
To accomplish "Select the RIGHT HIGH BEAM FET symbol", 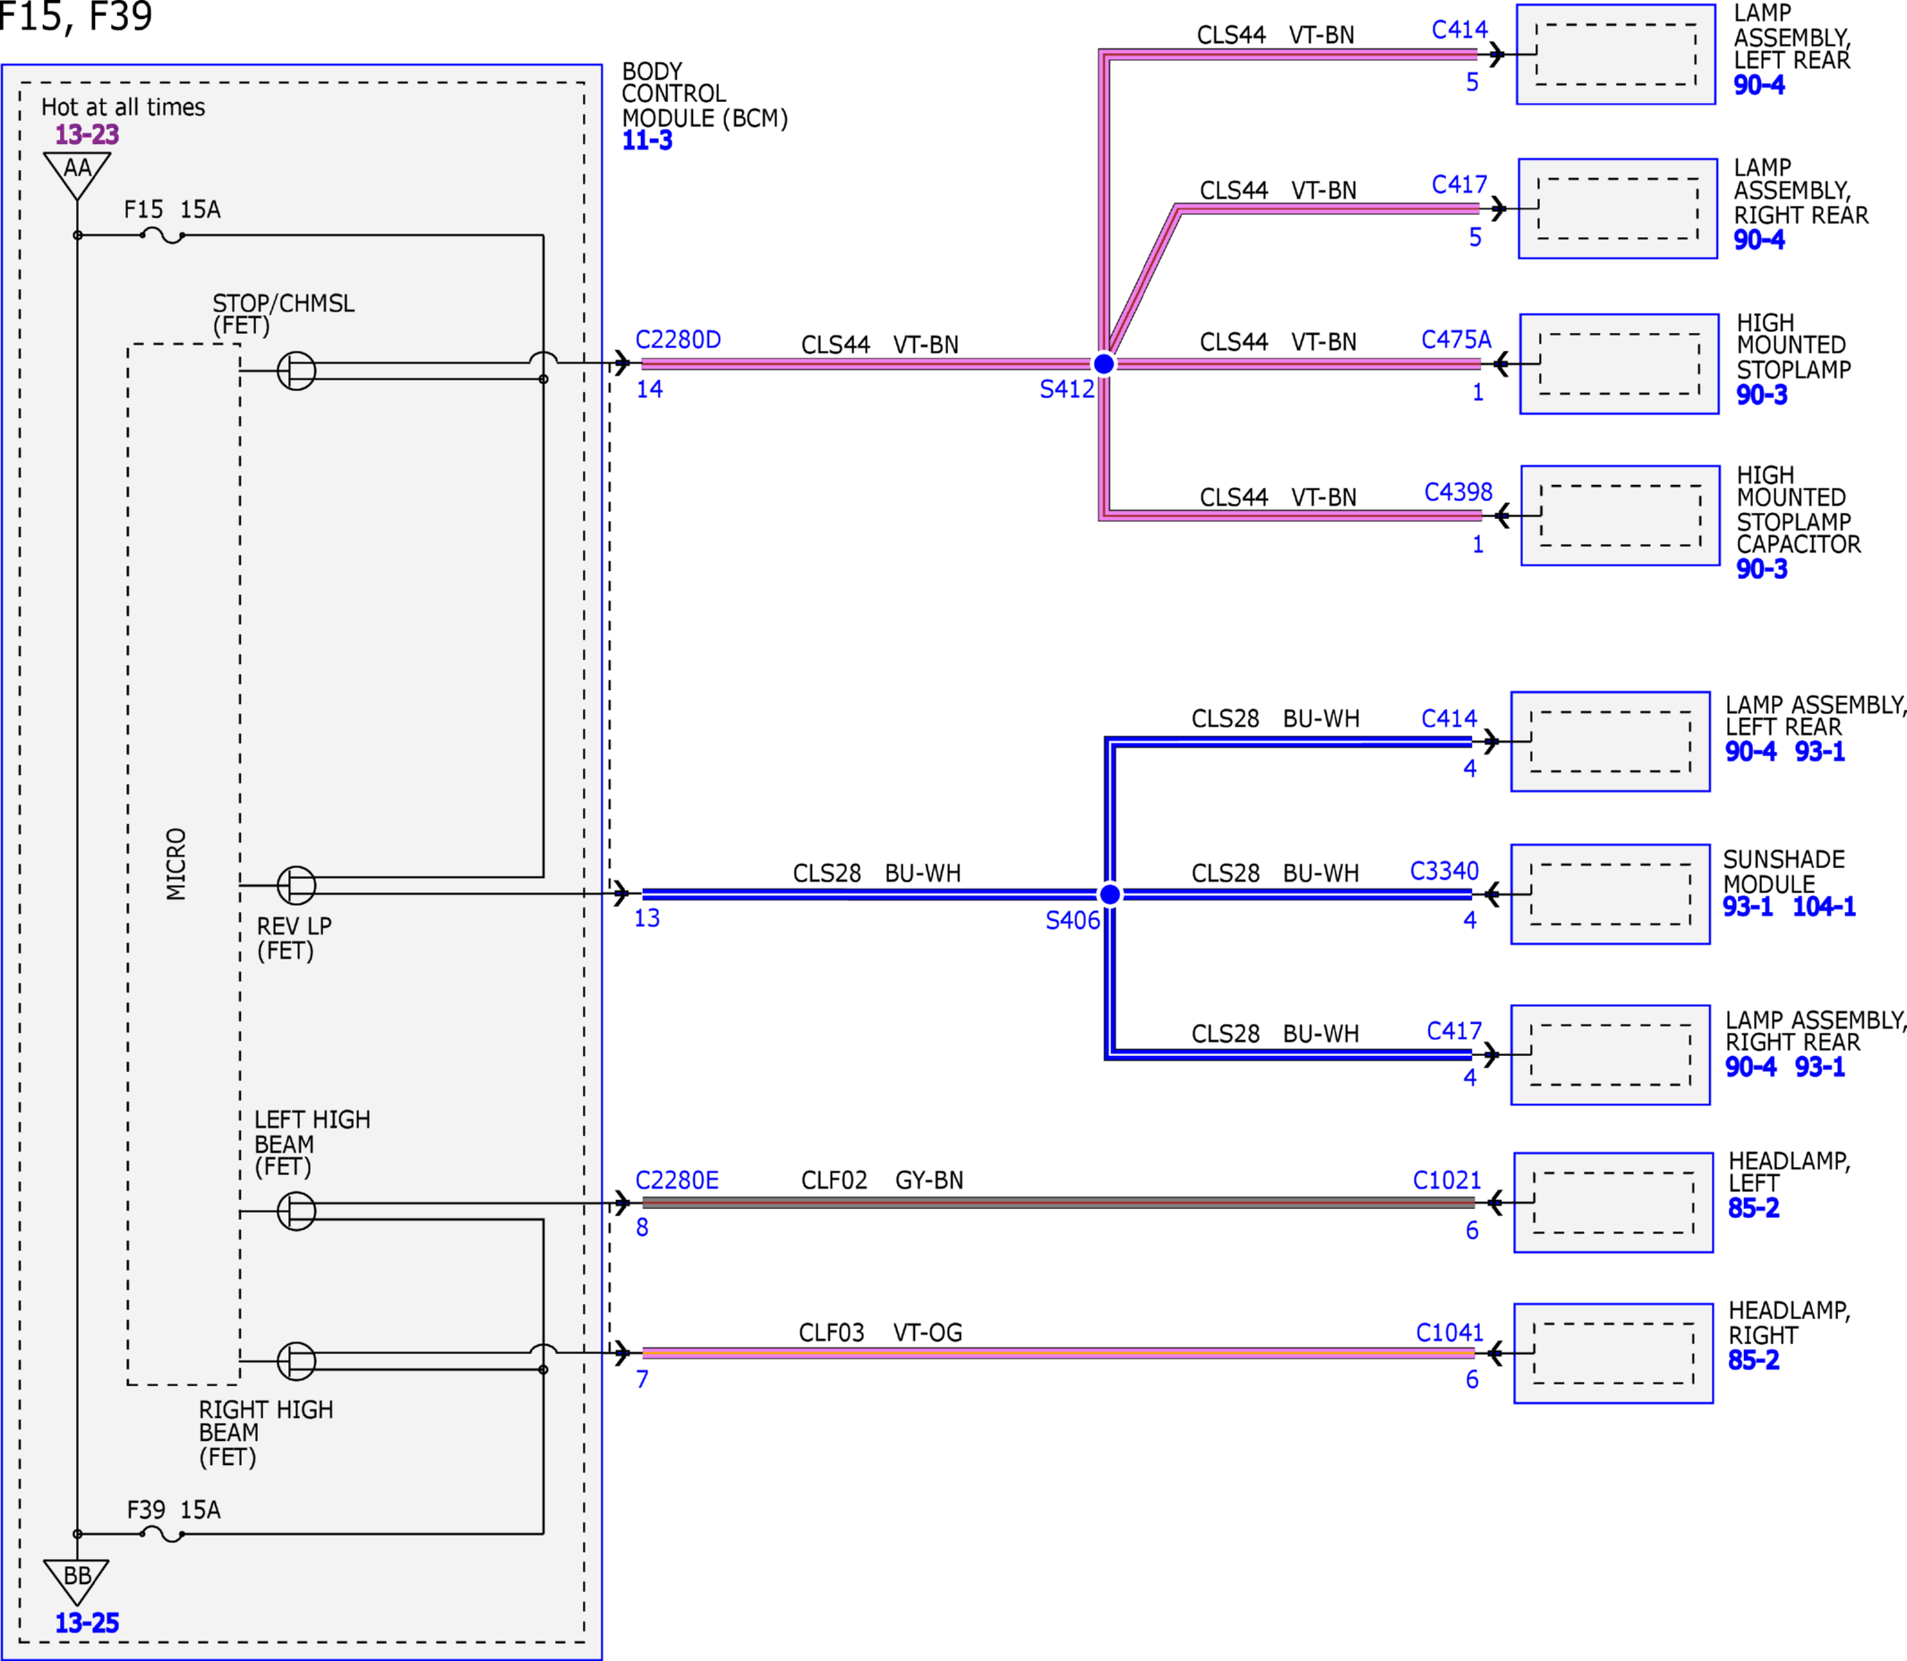I will point(296,1360).
